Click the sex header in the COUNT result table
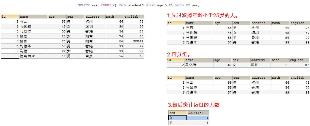This screenshot has width=310, height=126. click(178, 113)
